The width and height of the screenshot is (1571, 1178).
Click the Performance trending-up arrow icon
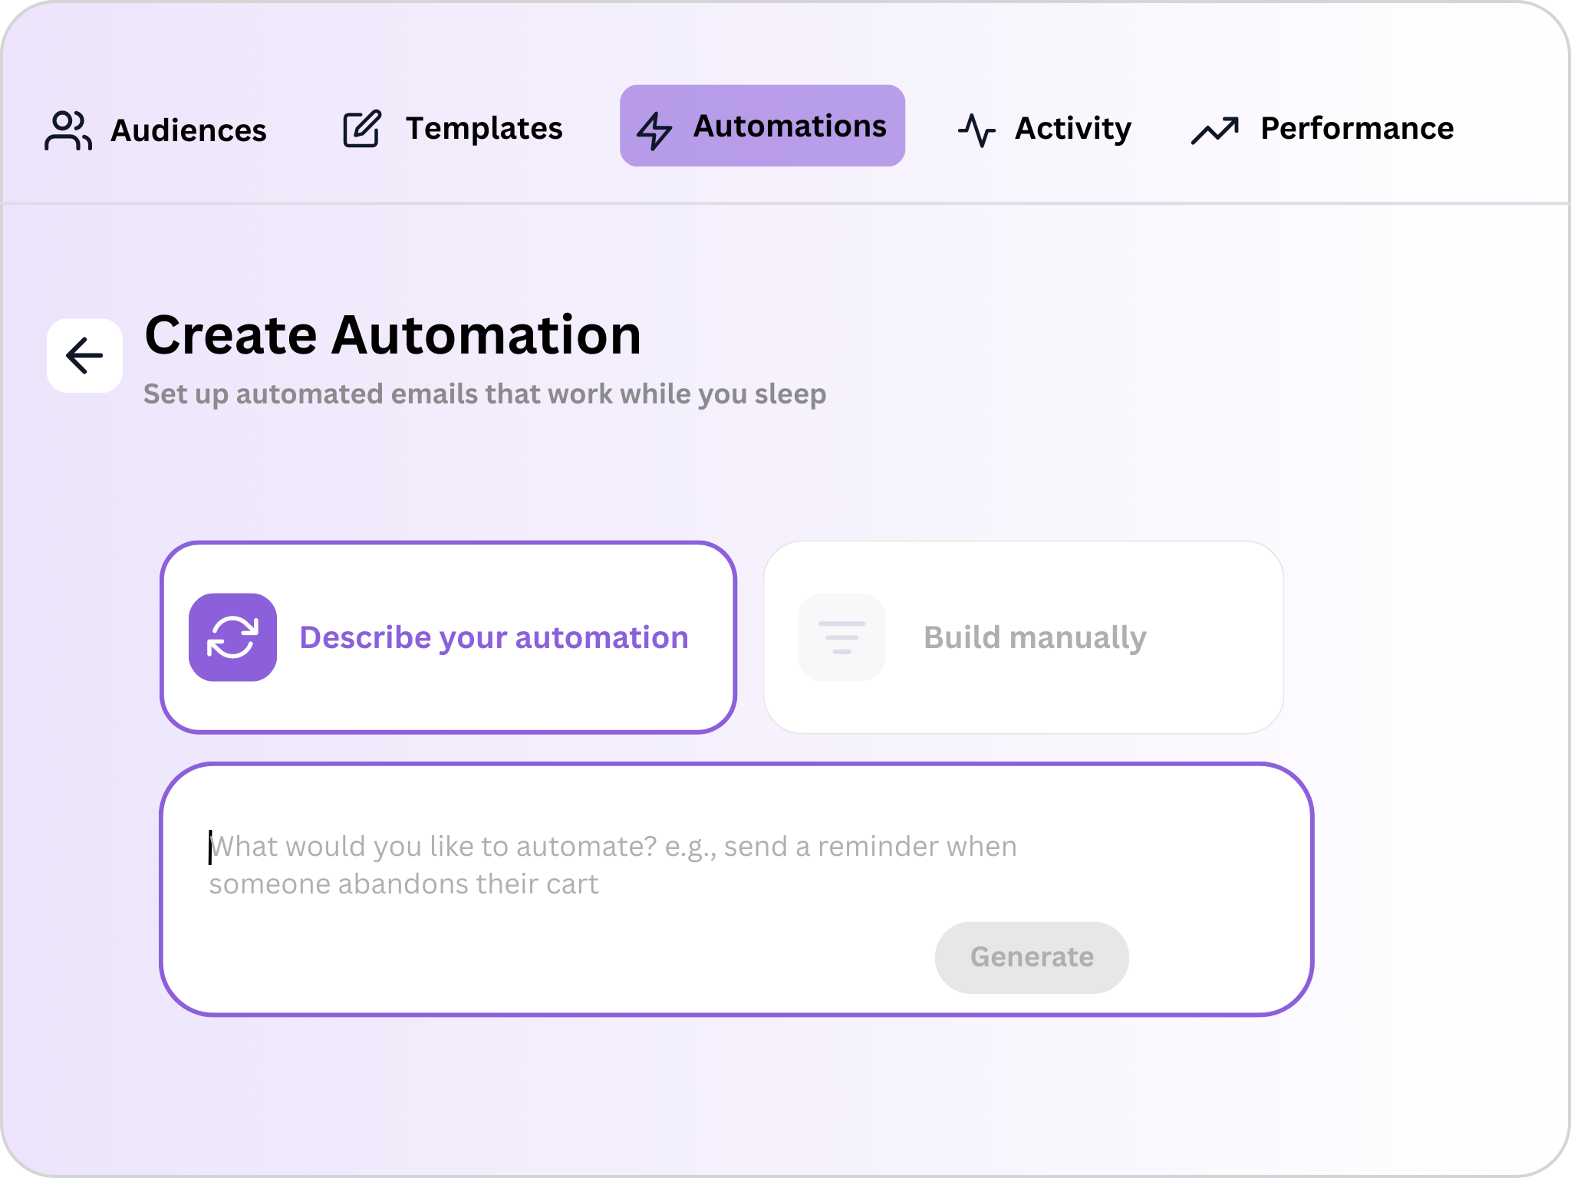tap(1215, 130)
